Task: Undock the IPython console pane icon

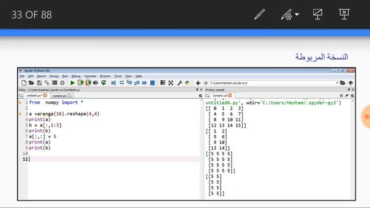Action: click(x=349, y=90)
